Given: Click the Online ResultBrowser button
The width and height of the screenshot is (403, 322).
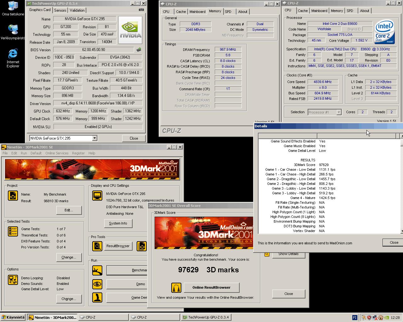Looking at the screenshot, I should coord(212,287).
